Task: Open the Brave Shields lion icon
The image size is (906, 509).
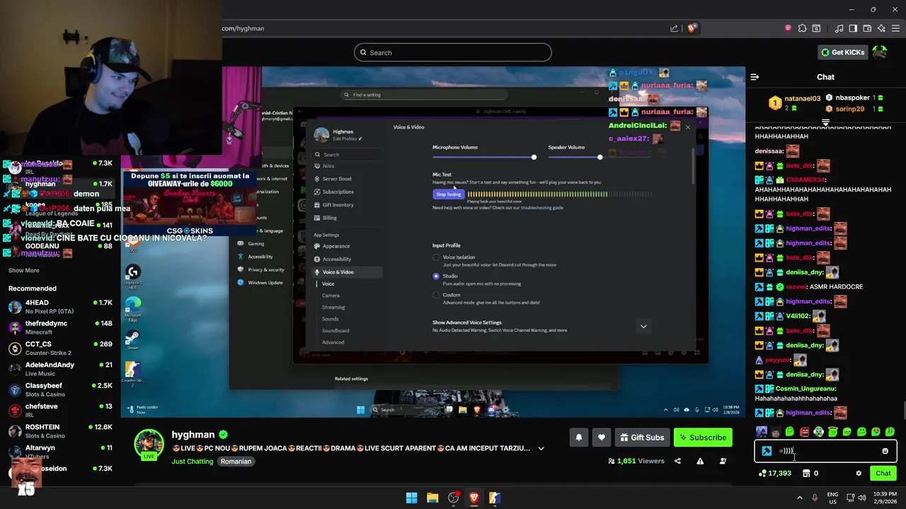Action: [692, 28]
